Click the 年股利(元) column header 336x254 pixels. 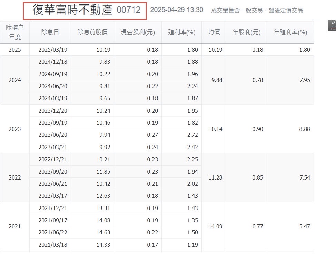click(246, 32)
